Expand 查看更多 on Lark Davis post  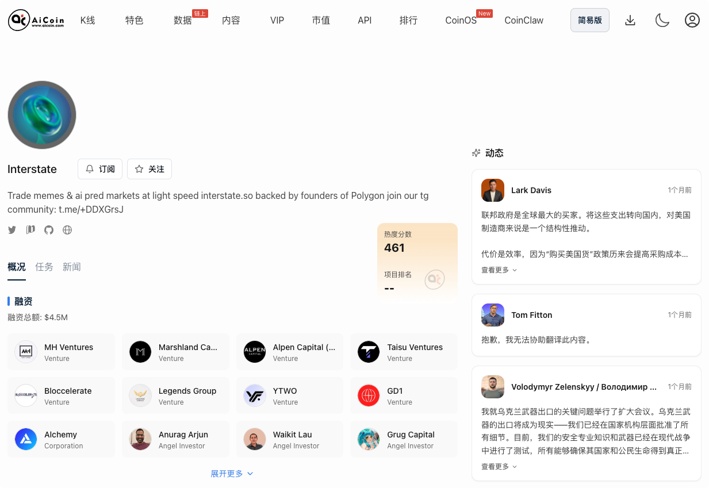(x=499, y=270)
